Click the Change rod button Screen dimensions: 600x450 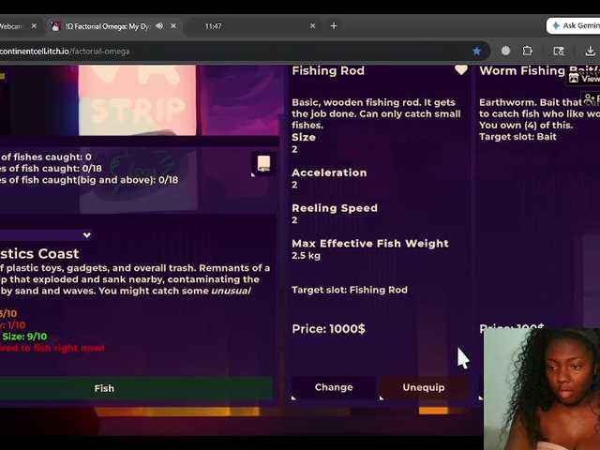pos(334,387)
